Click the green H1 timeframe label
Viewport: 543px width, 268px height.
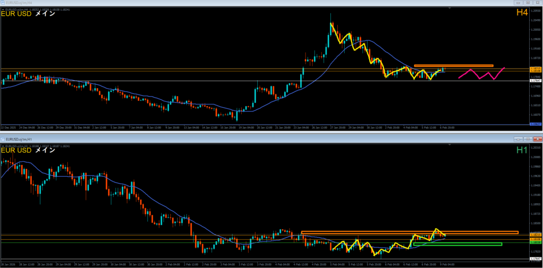[x=521, y=151]
